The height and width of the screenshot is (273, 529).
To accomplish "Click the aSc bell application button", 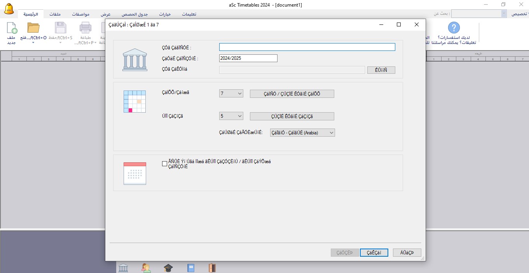I will coord(9,9).
